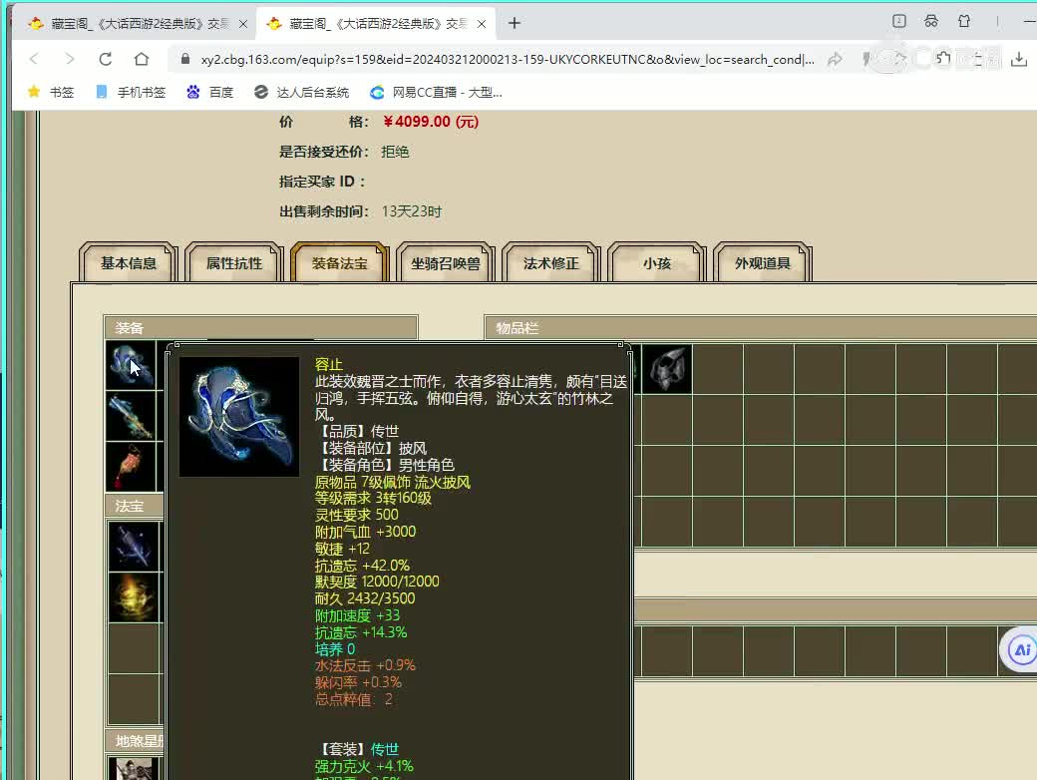Click the 附加气血 +3000 line

pos(365,532)
